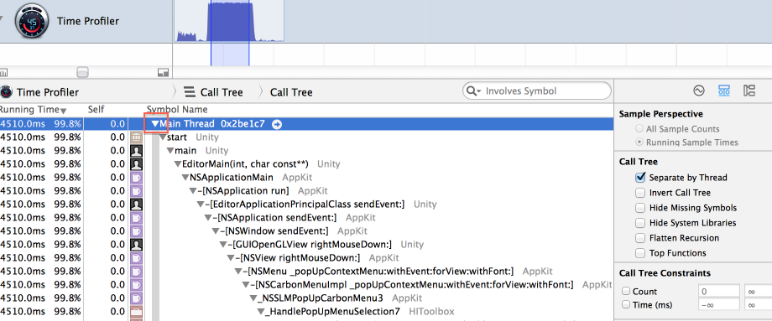Collapse the _NSSLMPopUpCarbonMenu3 row

(254, 298)
